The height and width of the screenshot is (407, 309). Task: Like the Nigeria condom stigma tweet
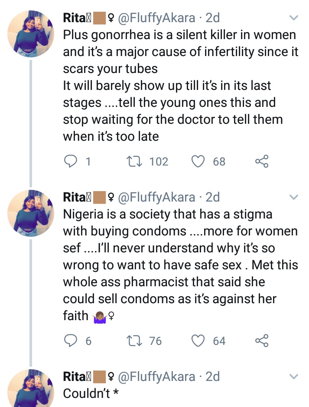(x=198, y=341)
